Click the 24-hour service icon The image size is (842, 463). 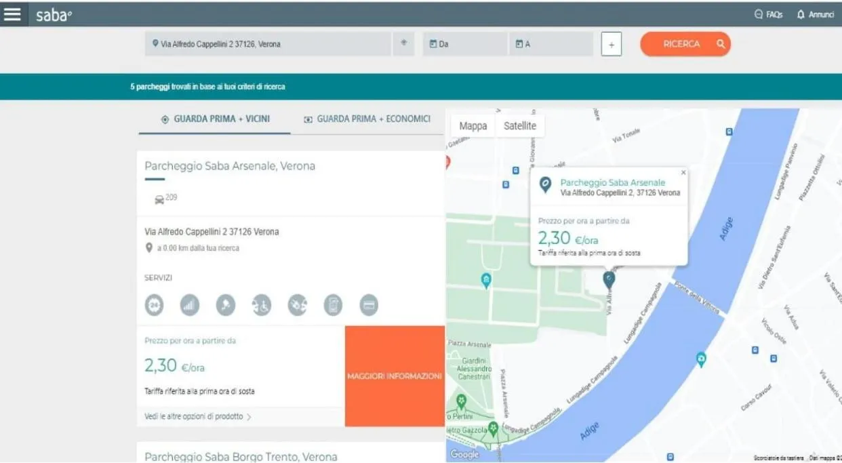coord(155,305)
